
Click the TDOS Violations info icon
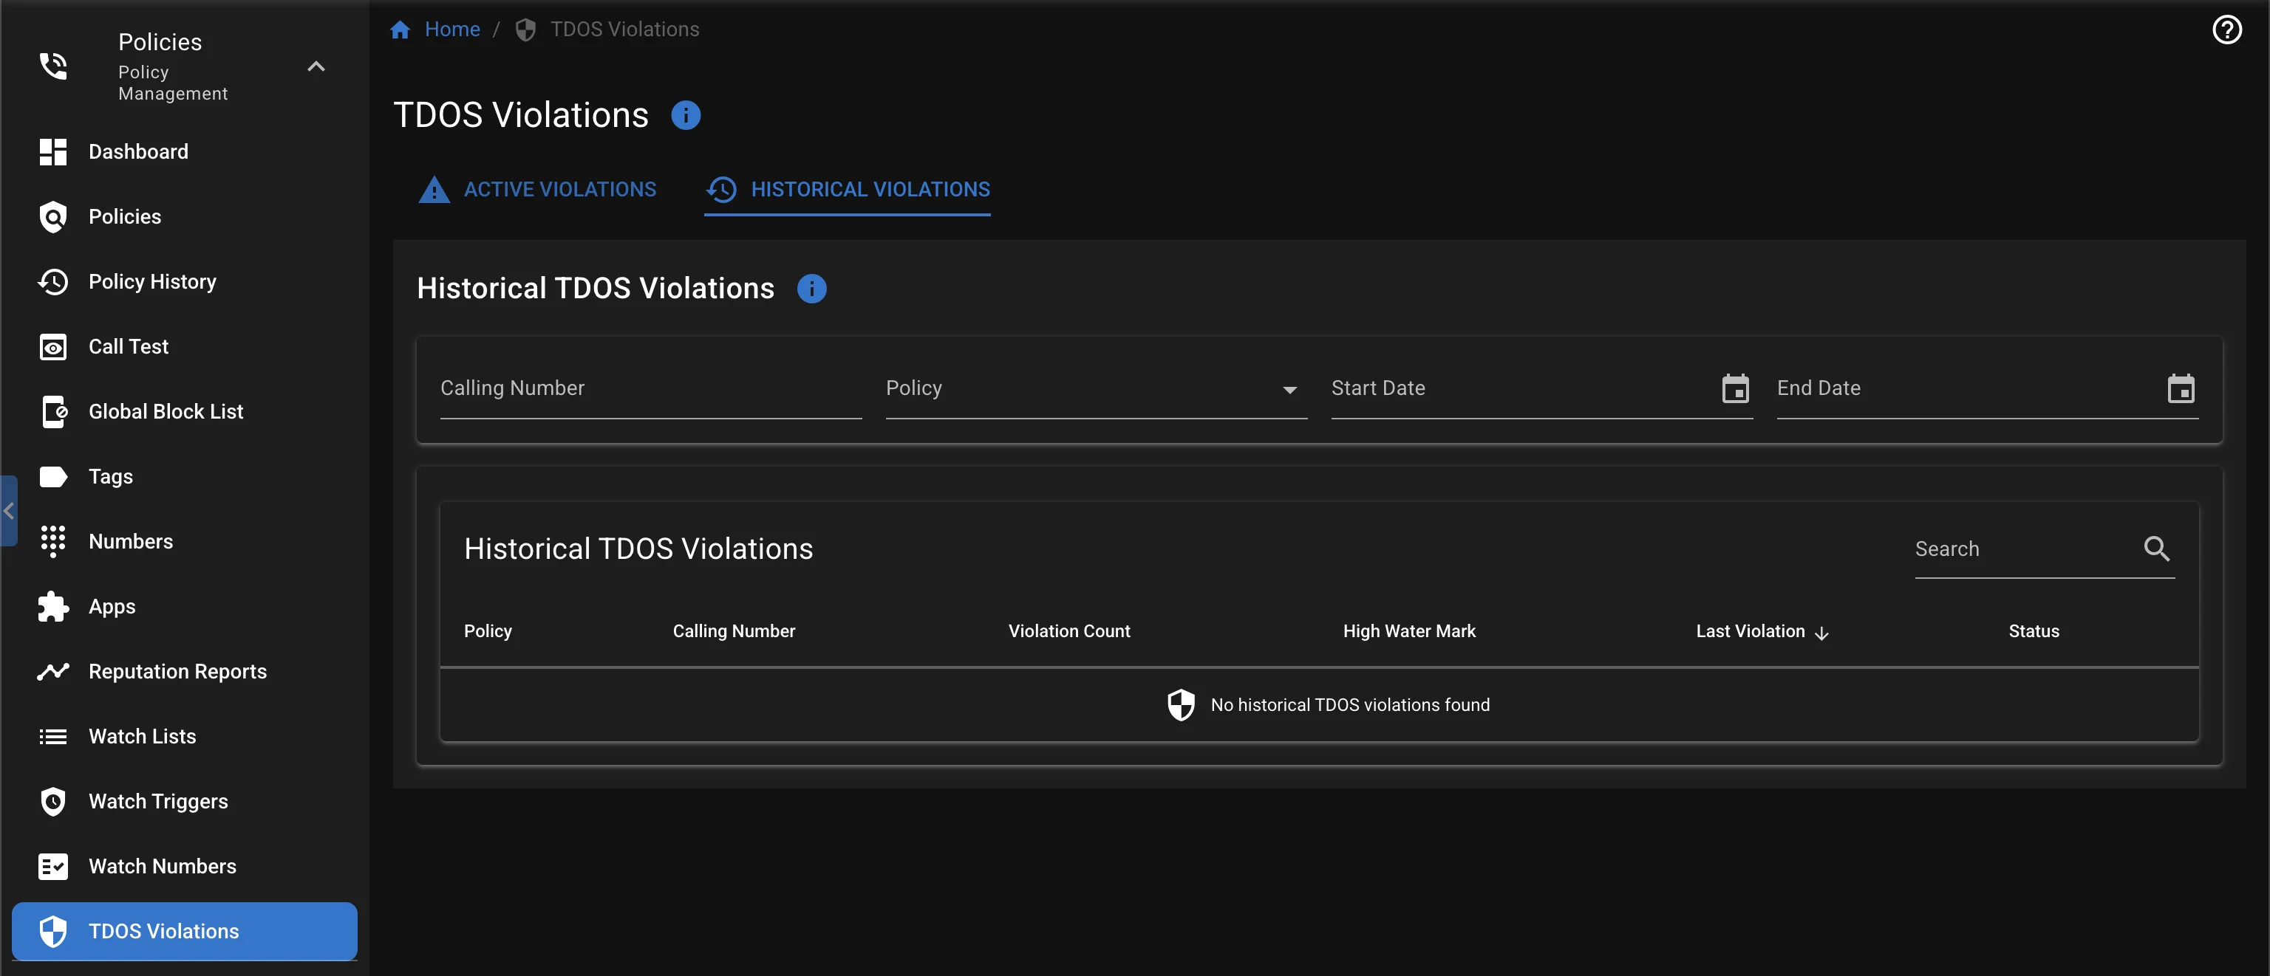tap(686, 115)
